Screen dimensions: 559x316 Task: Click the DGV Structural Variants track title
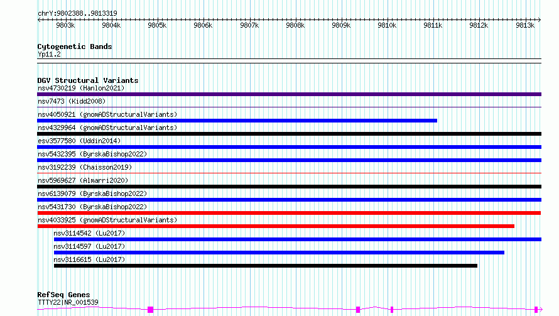tap(88, 80)
